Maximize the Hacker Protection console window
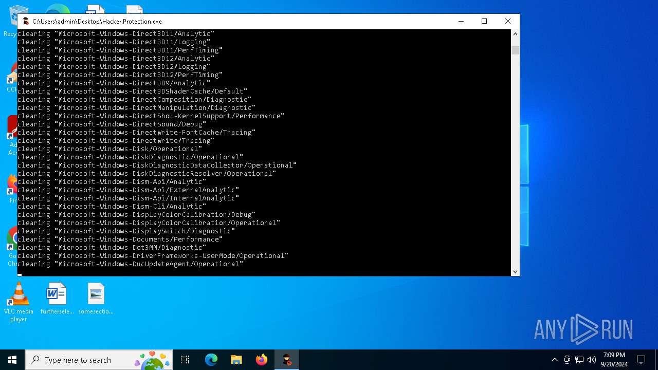Screen dimensions: 658x370 [484, 21]
